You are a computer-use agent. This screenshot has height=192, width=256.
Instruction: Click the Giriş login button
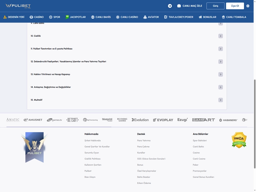(x=215, y=6)
